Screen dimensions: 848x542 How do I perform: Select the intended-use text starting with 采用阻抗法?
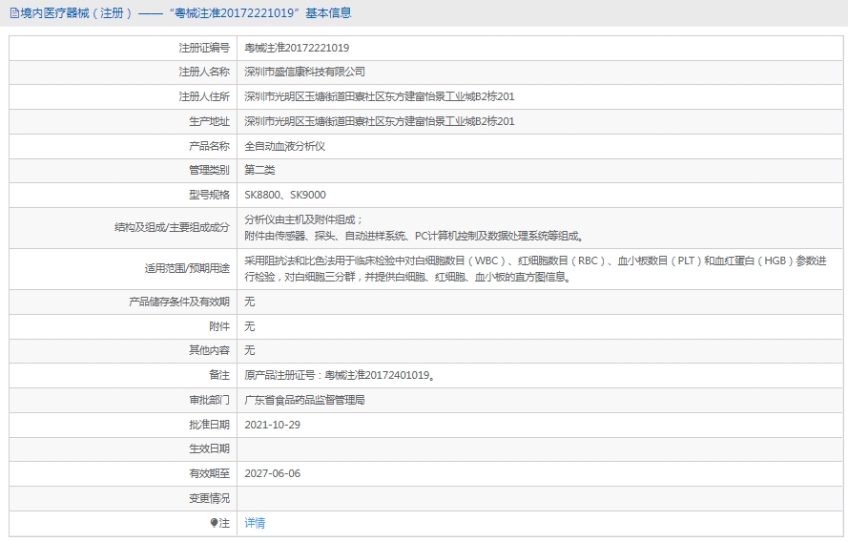click(535, 269)
